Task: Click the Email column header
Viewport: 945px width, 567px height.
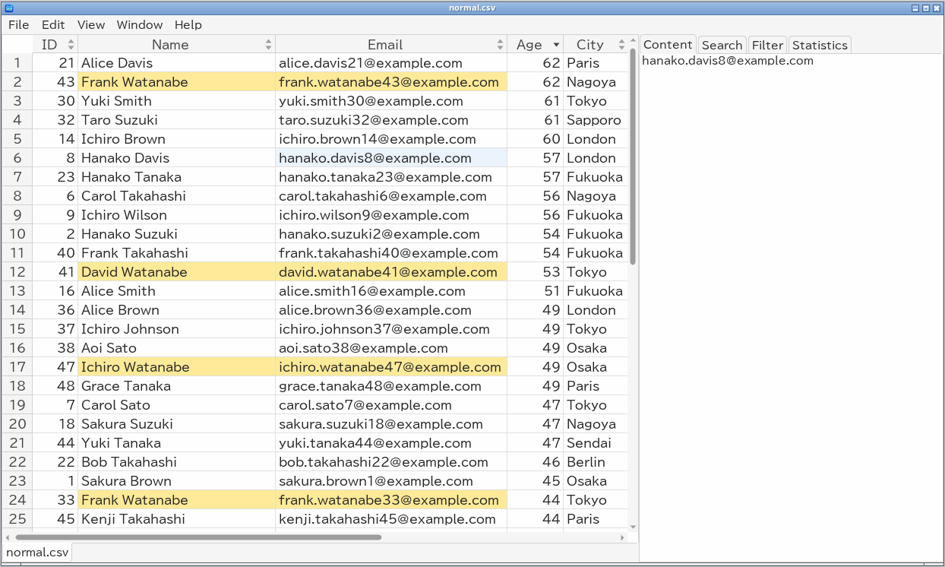Action: coord(391,44)
